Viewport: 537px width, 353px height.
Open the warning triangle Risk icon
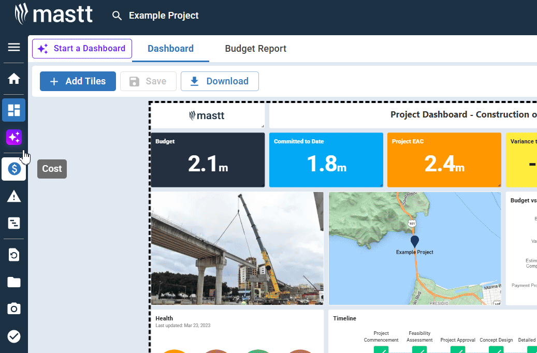tap(14, 196)
